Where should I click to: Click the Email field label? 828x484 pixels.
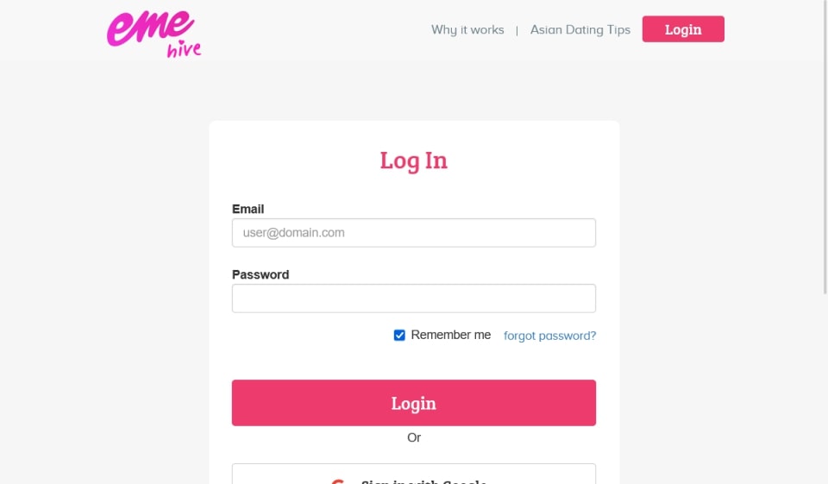(248, 209)
